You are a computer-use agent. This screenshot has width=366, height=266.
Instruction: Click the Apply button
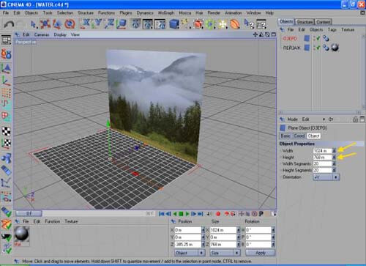pyautogui.click(x=261, y=253)
